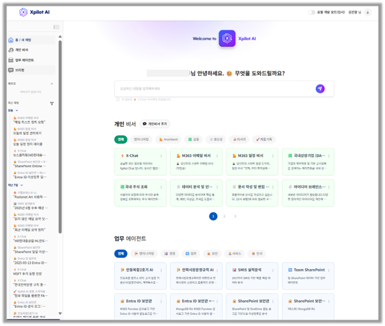Click the 데이터 분석 card document icon
Screen dimensions: 385x326
pos(178,187)
